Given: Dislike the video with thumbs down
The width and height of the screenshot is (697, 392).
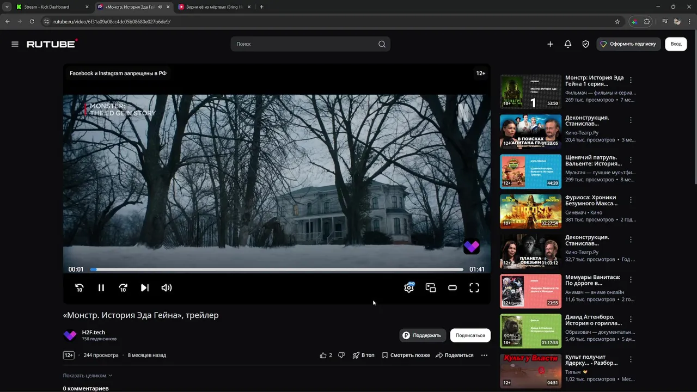Looking at the screenshot, I should [x=341, y=355].
